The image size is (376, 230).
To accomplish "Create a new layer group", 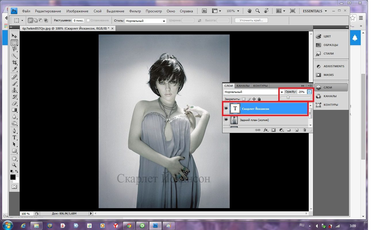I will tap(289, 130).
